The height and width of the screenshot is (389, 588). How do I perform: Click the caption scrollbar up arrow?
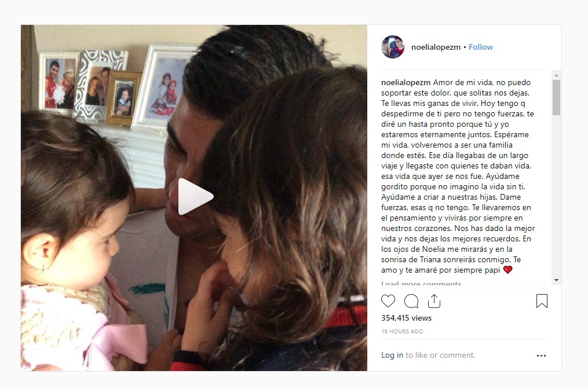[x=557, y=75]
